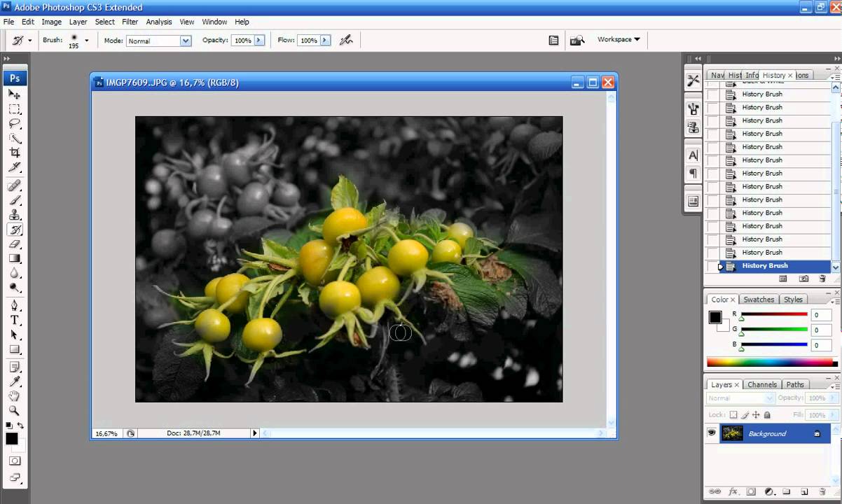Select the Type tool
The height and width of the screenshot is (504, 842).
pyautogui.click(x=14, y=321)
